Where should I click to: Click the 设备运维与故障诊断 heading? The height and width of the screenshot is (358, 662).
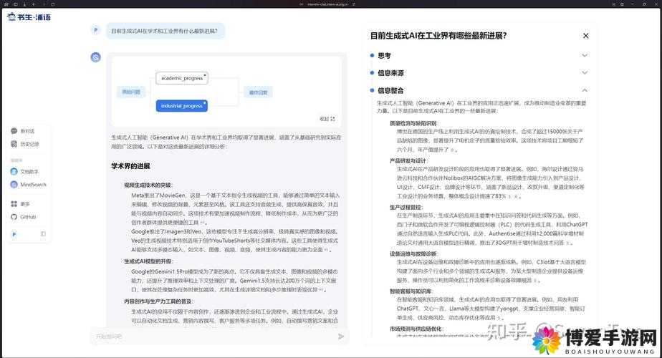click(413, 253)
